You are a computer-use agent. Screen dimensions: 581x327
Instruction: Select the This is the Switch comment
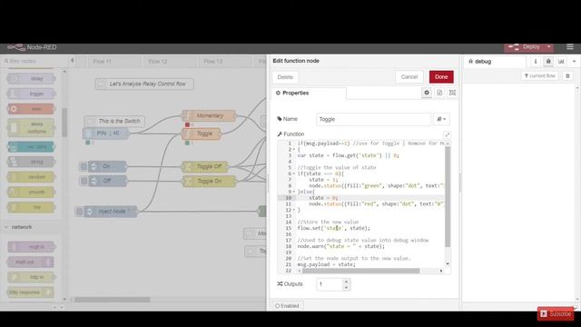(x=114, y=121)
